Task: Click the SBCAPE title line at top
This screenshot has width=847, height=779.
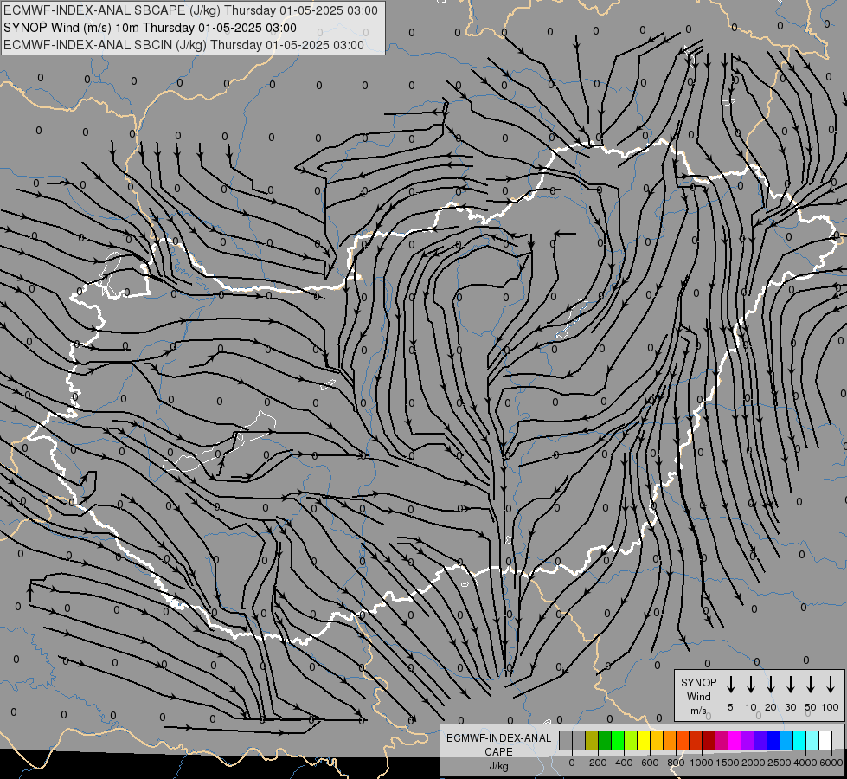Action: (190, 10)
